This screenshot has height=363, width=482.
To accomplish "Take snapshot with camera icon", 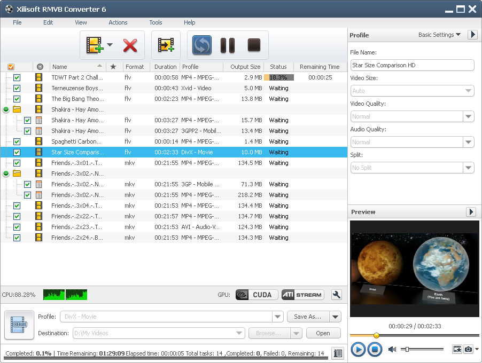I will click(x=468, y=349).
